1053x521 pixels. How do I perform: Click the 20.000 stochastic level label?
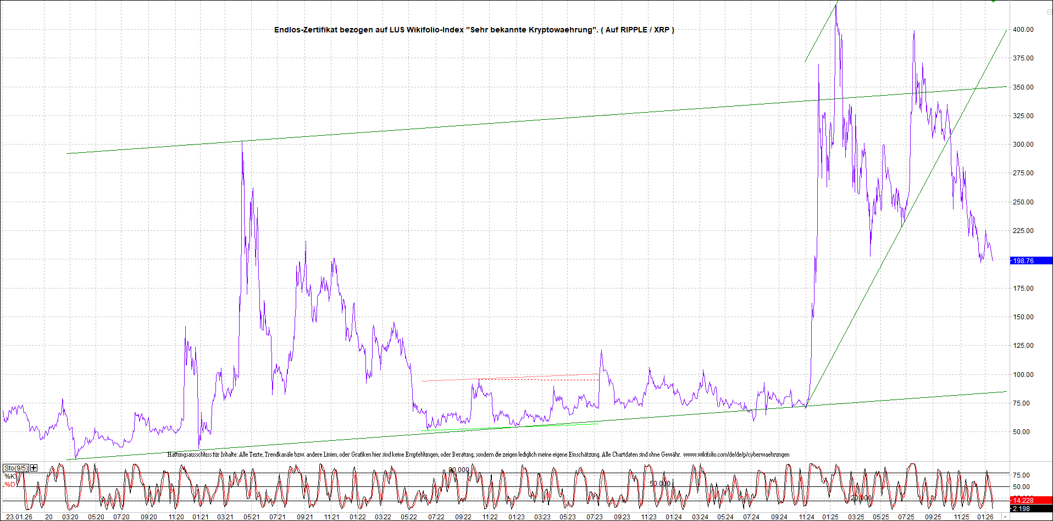point(861,498)
